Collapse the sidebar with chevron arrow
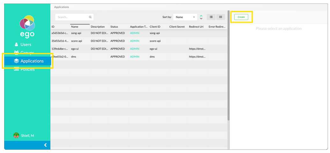 pyautogui.click(x=45, y=145)
